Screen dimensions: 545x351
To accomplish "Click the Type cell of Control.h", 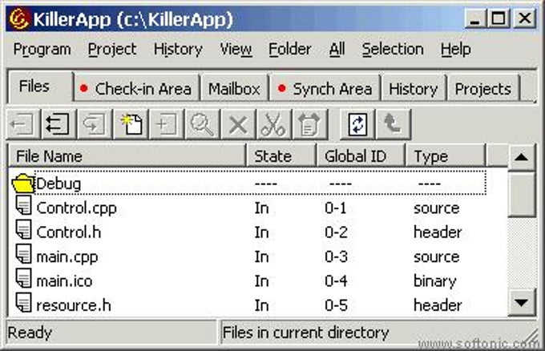I will pyautogui.click(x=438, y=232).
